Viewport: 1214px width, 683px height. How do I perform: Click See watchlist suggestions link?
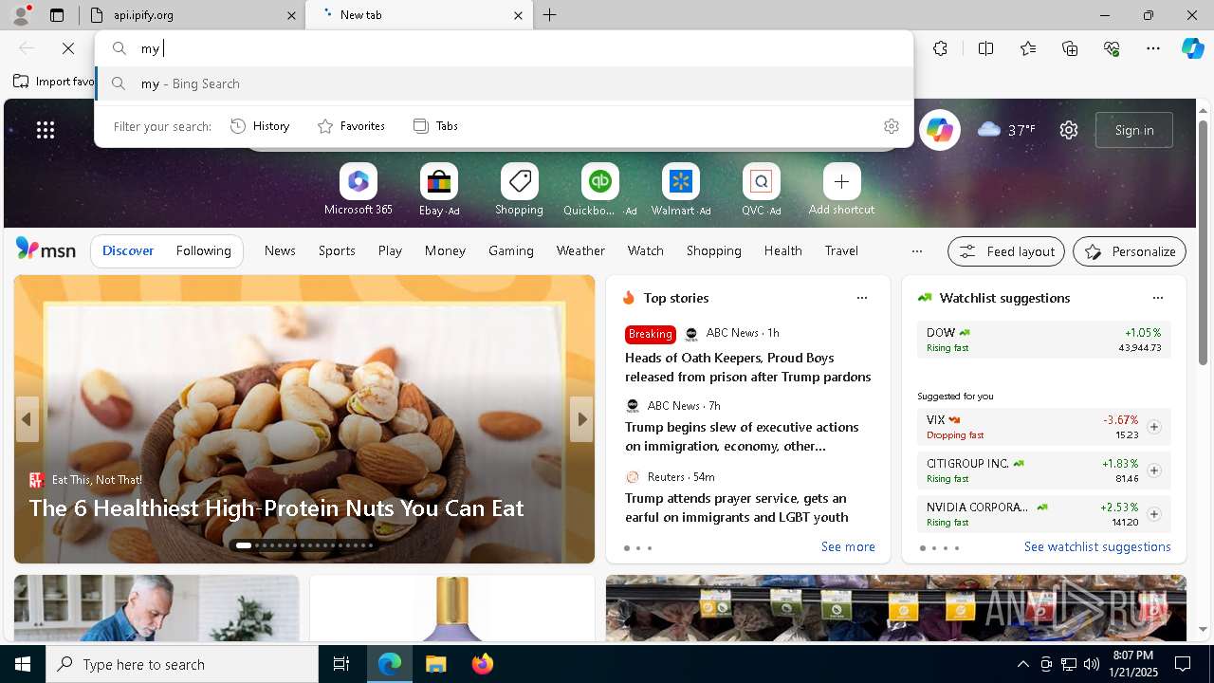tap(1097, 546)
